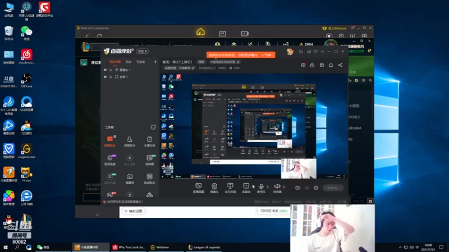Open the streamer avatar profile
This screenshot has width=449, height=252.
pyautogui.click(x=290, y=52)
